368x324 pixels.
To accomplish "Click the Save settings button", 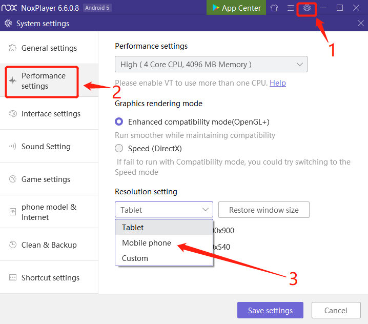I will 270,310.
